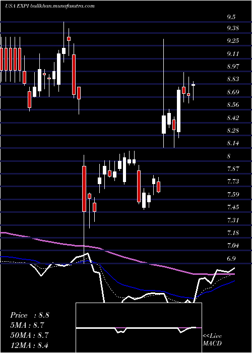
Task: Open the MACD indicator inset panel
Action: coord(139,328)
